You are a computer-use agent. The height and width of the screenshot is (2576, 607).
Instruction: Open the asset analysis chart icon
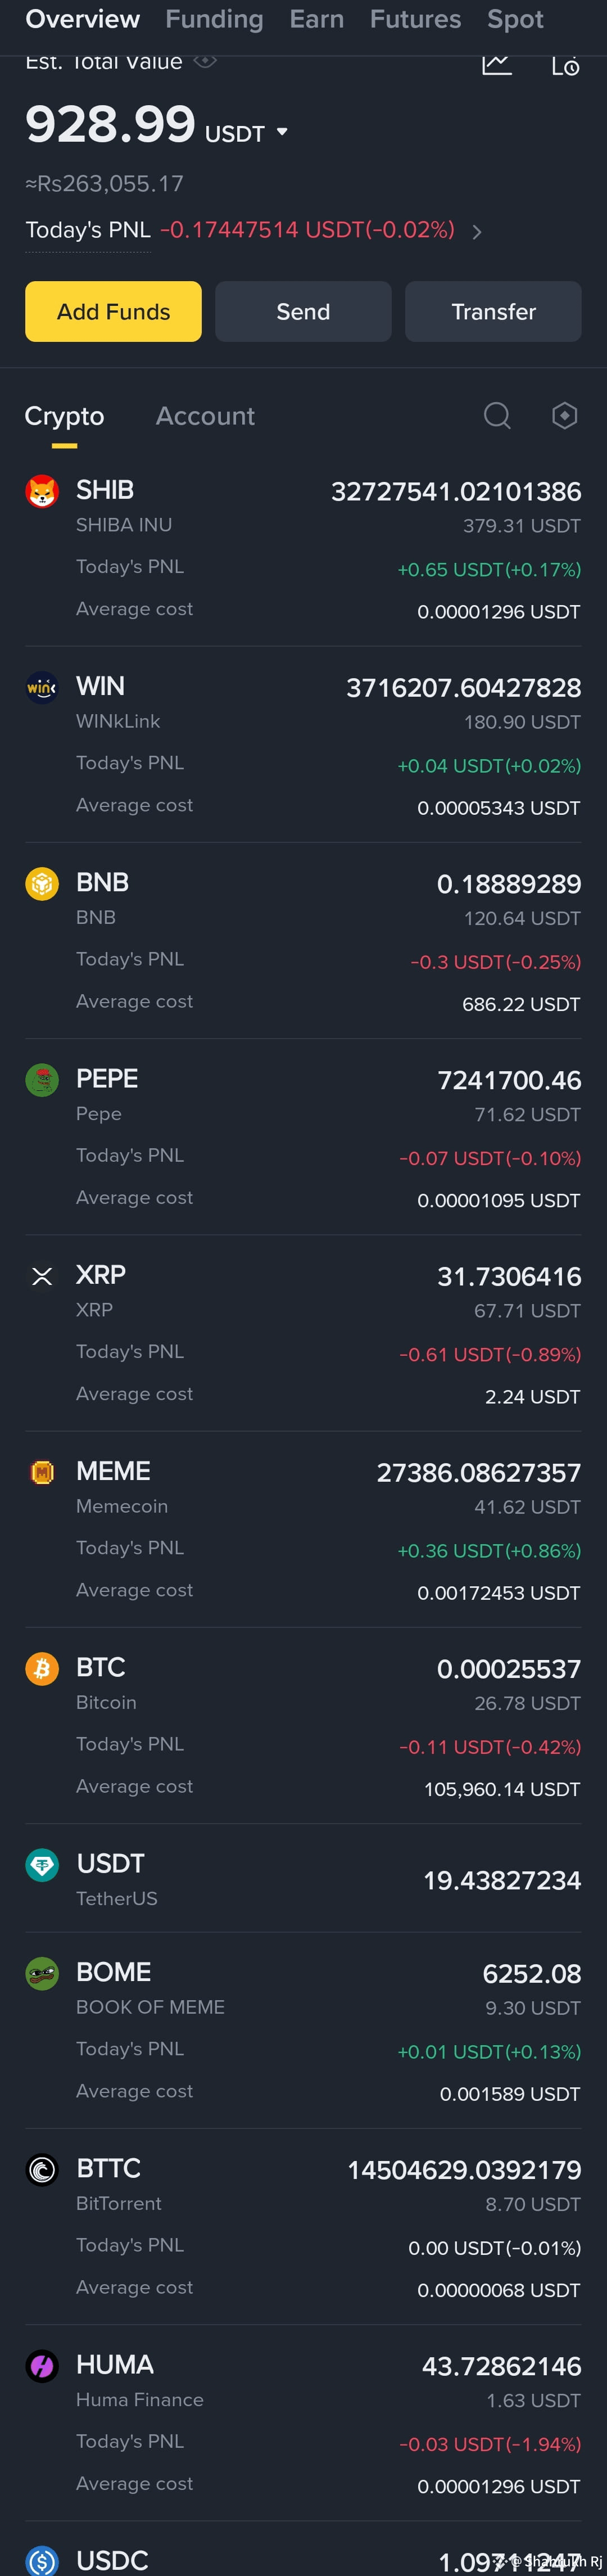(496, 65)
